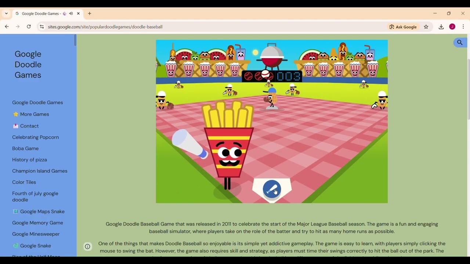Click the address bar URL
The image size is (470, 264).
tap(105, 27)
